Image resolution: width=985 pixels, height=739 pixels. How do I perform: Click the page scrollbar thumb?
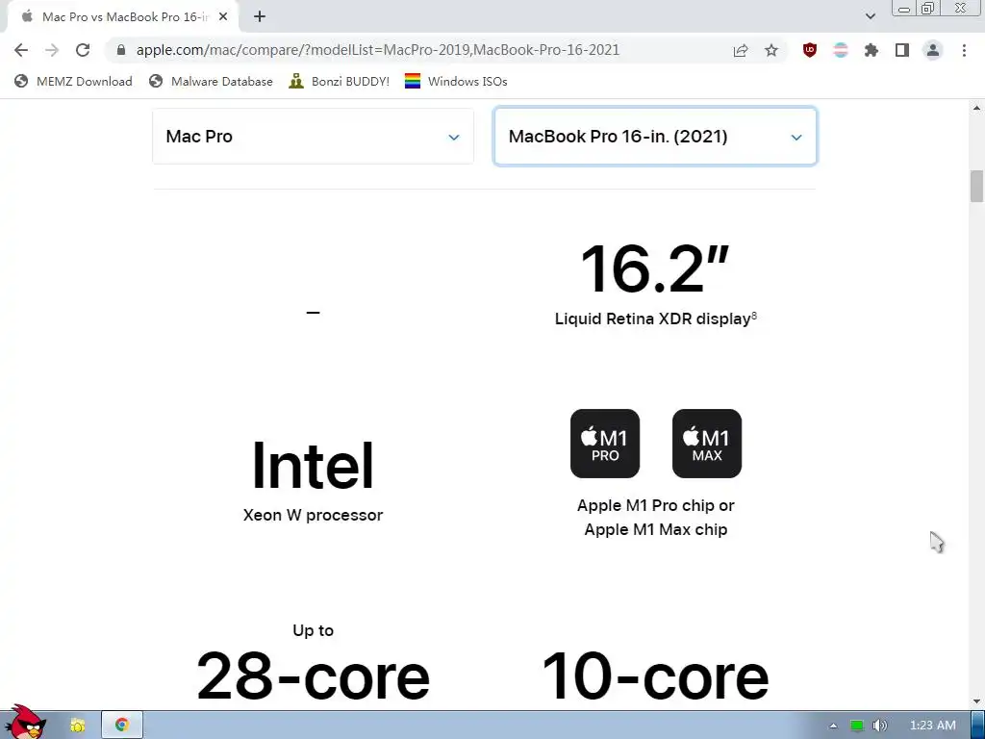976,186
